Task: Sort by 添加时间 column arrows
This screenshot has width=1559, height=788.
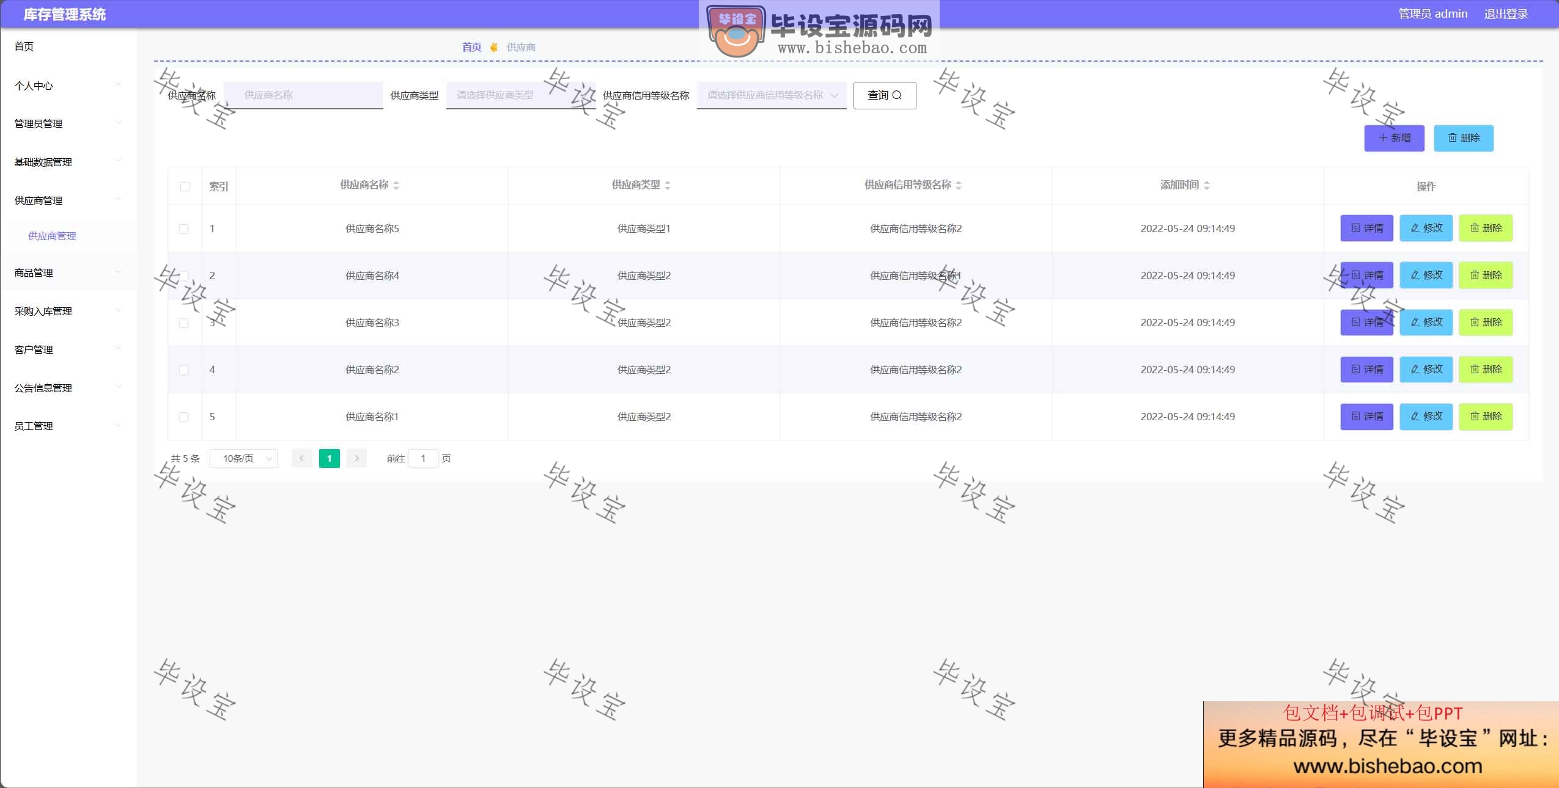Action: coord(1207,185)
